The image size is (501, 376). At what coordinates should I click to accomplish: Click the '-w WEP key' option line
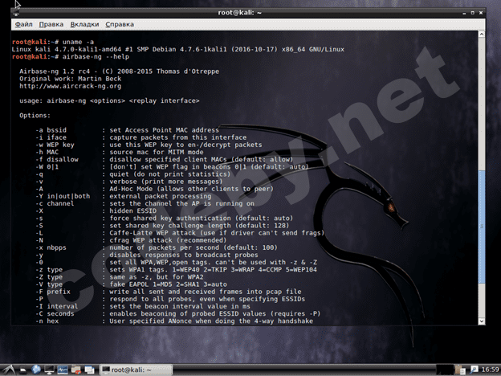pos(149,145)
